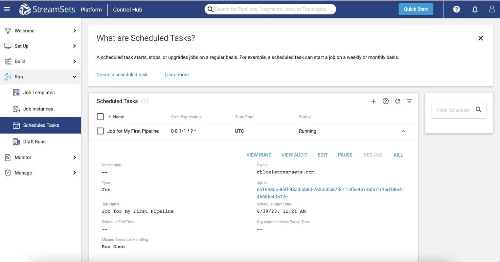Click the Job Templates icon

16,93
